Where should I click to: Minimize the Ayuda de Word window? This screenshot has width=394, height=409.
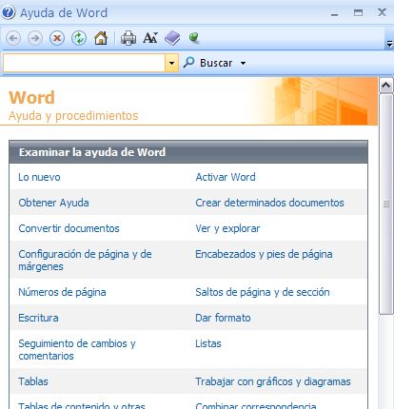[334, 13]
